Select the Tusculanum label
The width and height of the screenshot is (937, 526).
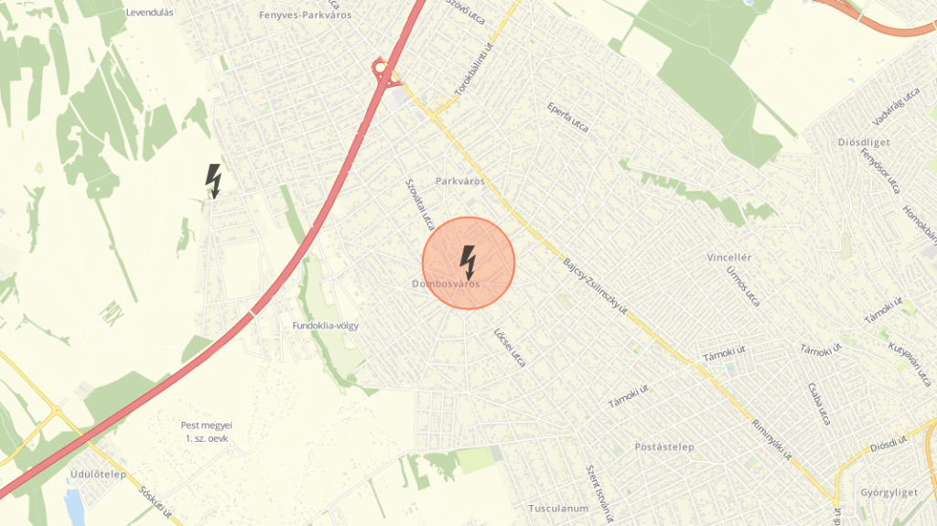(559, 509)
